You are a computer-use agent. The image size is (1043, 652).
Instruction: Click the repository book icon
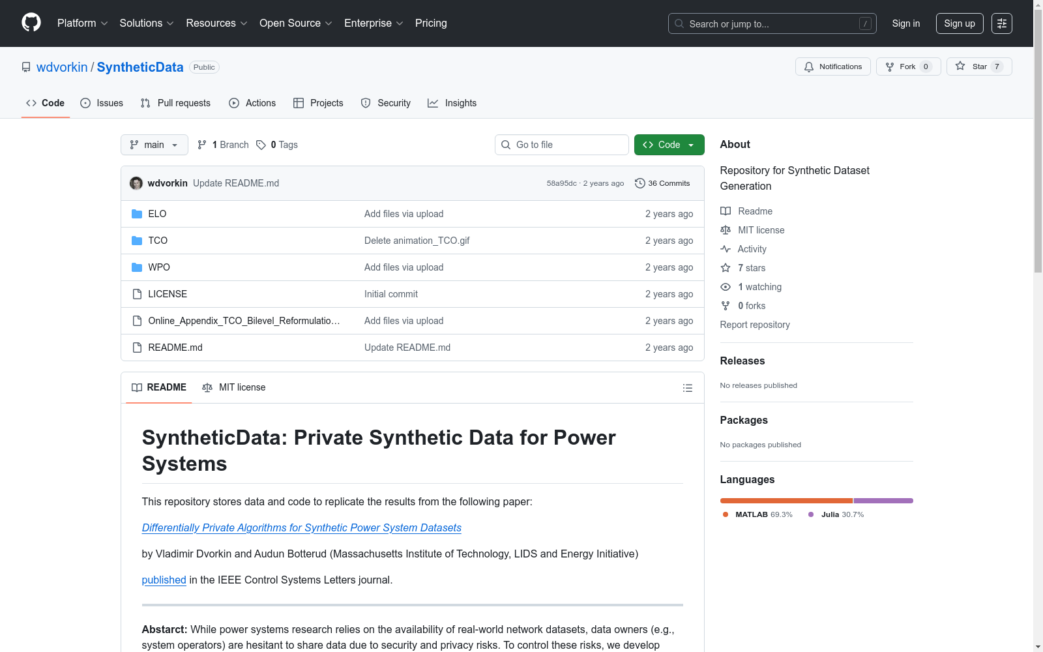[26, 67]
